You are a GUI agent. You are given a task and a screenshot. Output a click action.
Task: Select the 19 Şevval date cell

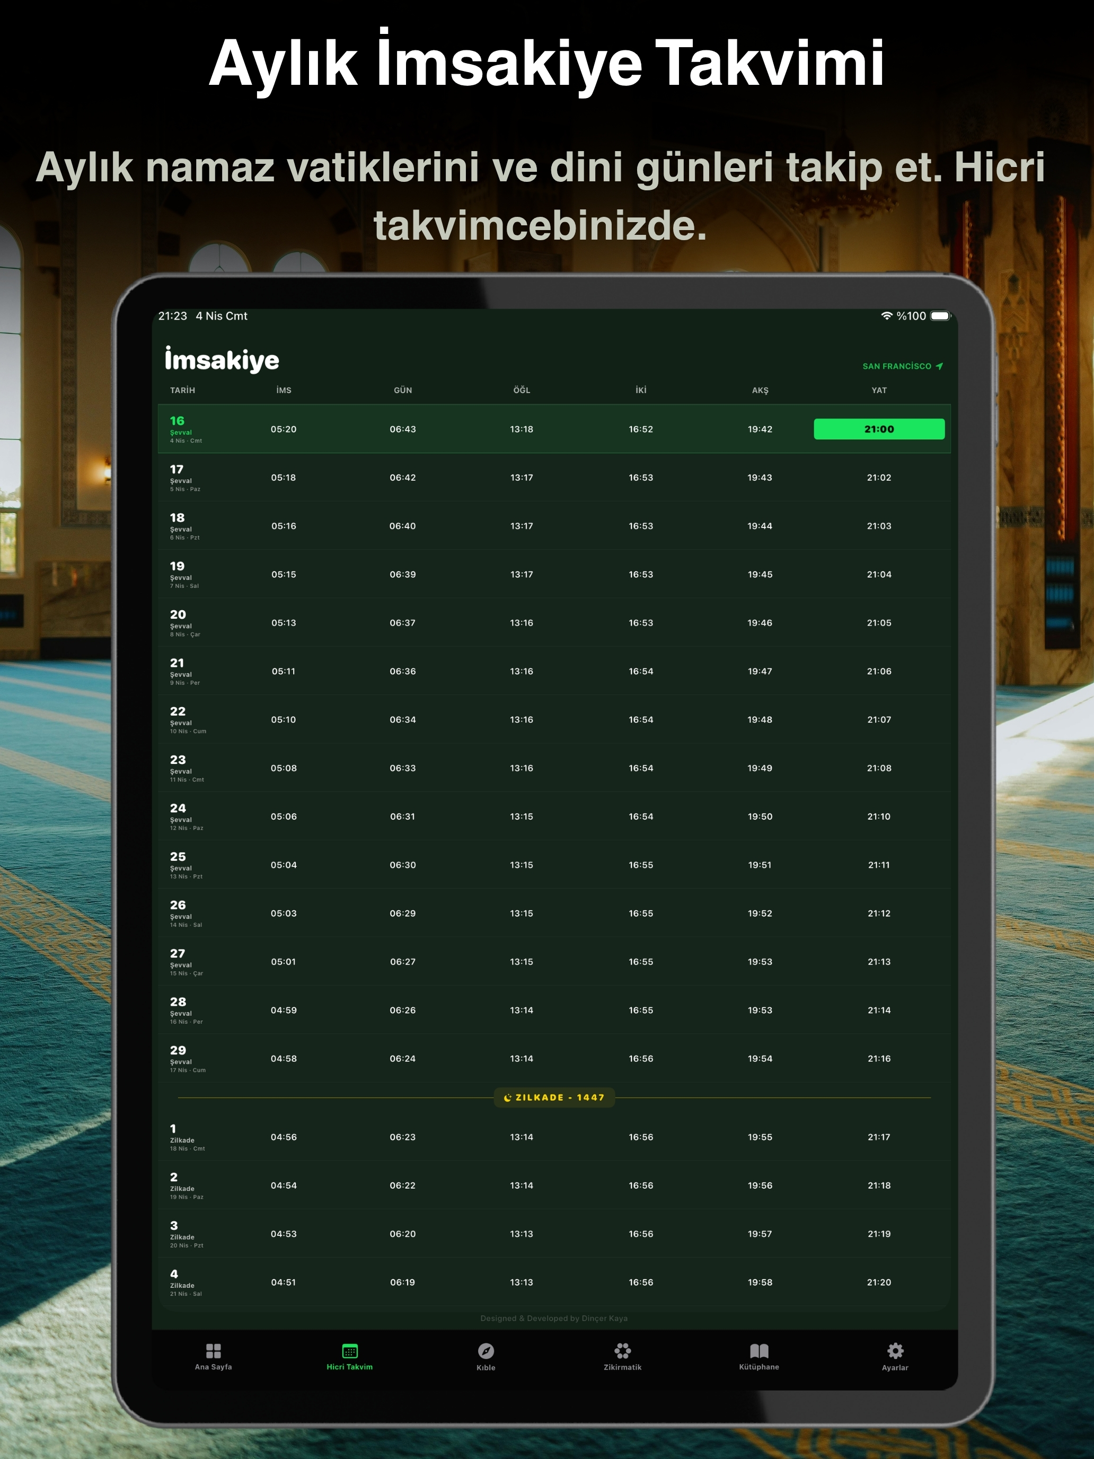point(184,575)
